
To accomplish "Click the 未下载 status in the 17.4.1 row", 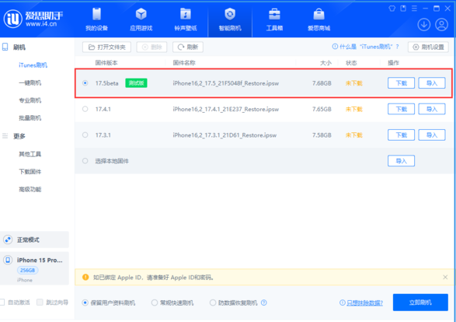I will (354, 109).
